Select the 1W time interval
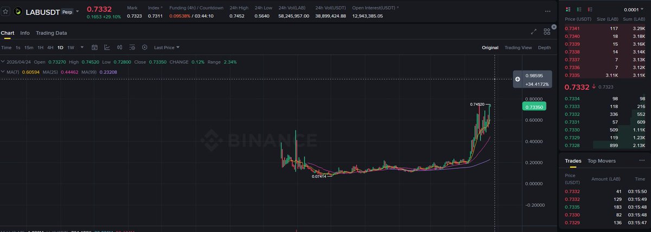 (x=71, y=48)
